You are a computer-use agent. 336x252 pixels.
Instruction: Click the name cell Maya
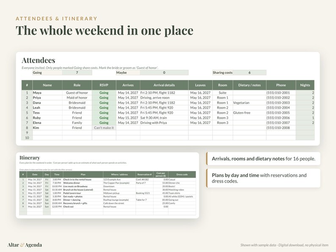coord(47,93)
